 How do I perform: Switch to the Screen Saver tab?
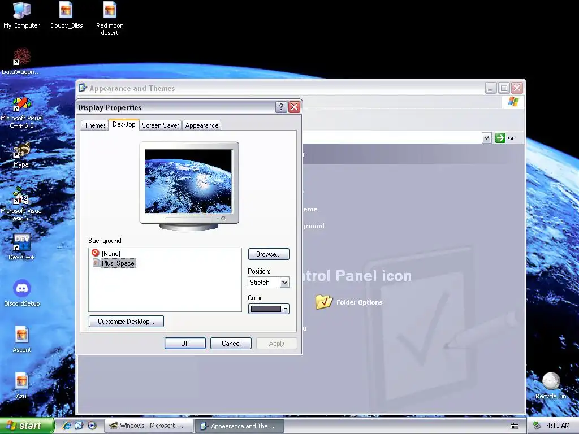coord(160,125)
